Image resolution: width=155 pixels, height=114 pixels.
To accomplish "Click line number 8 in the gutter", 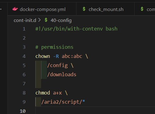I will coord(24,93).
